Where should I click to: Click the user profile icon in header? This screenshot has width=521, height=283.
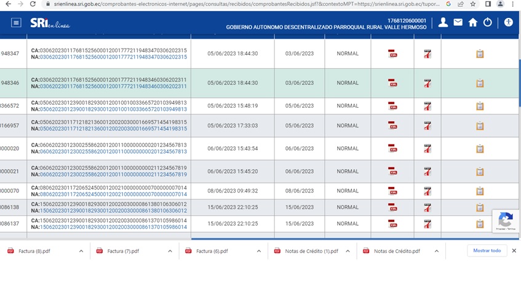point(443,23)
